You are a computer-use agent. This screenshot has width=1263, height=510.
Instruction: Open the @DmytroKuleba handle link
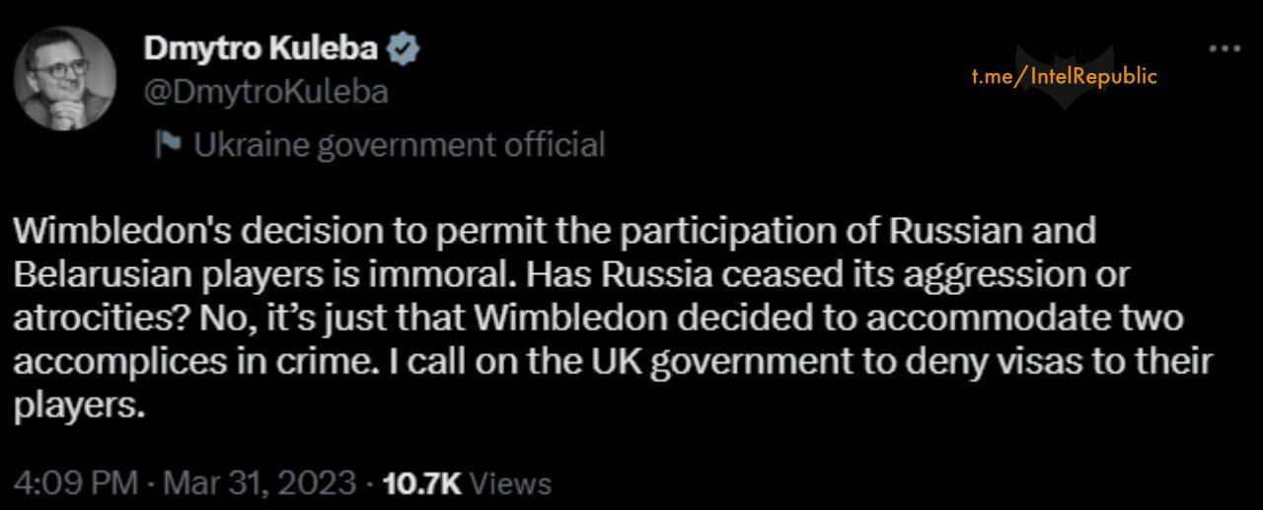tap(265, 93)
